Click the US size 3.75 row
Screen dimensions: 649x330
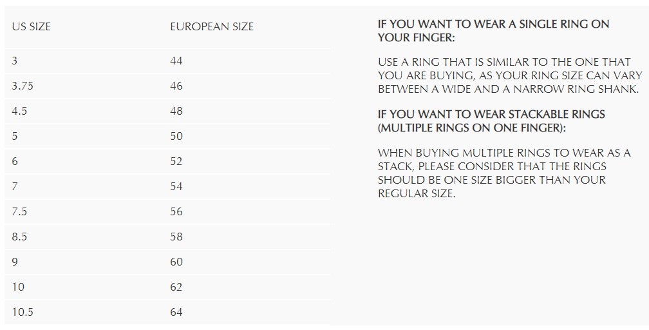[167, 86]
